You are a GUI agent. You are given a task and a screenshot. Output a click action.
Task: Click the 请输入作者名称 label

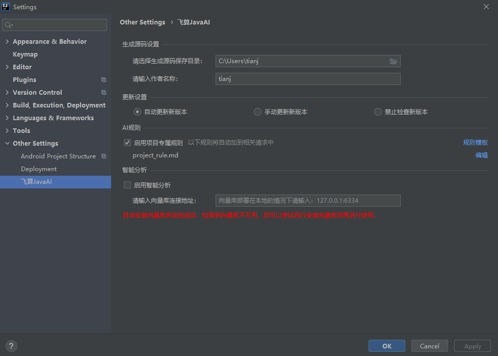coord(155,79)
